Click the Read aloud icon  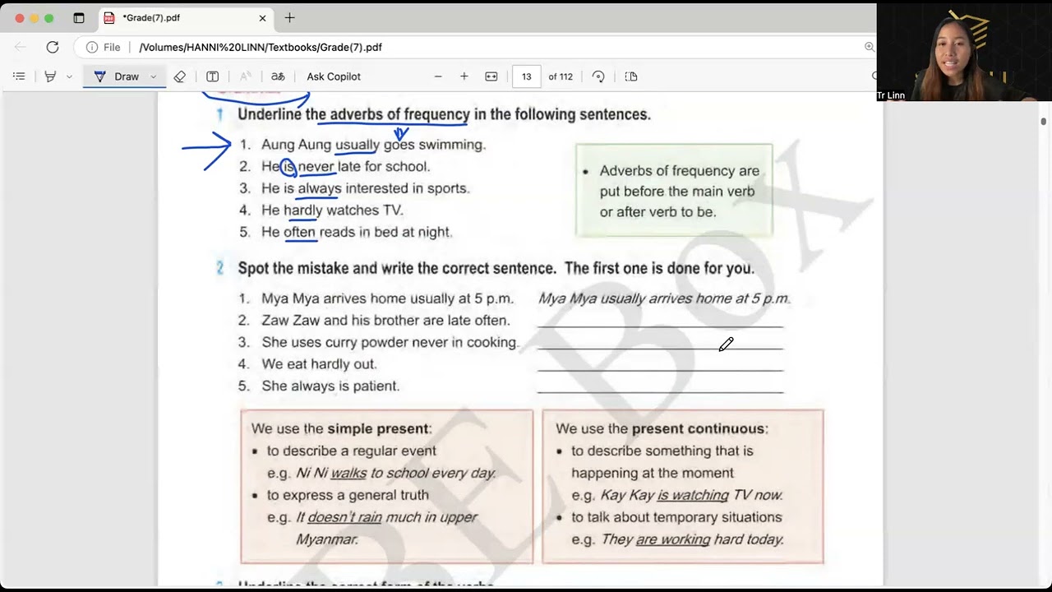[245, 76]
